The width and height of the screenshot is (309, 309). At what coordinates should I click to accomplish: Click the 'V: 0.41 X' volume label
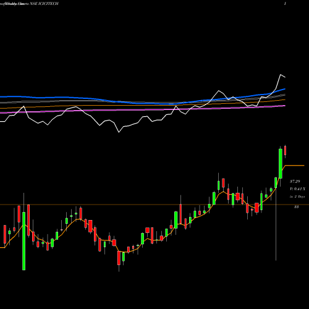pos(297,189)
